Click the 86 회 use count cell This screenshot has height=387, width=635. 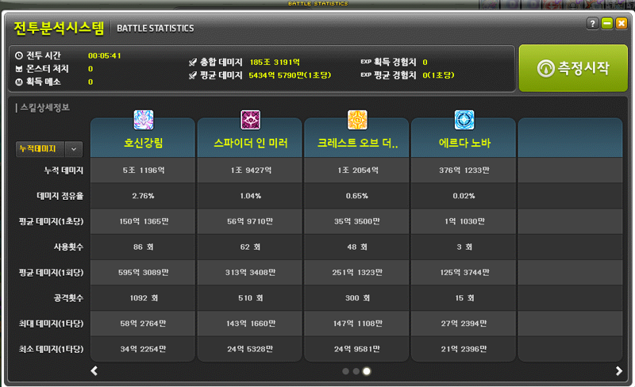(143, 247)
